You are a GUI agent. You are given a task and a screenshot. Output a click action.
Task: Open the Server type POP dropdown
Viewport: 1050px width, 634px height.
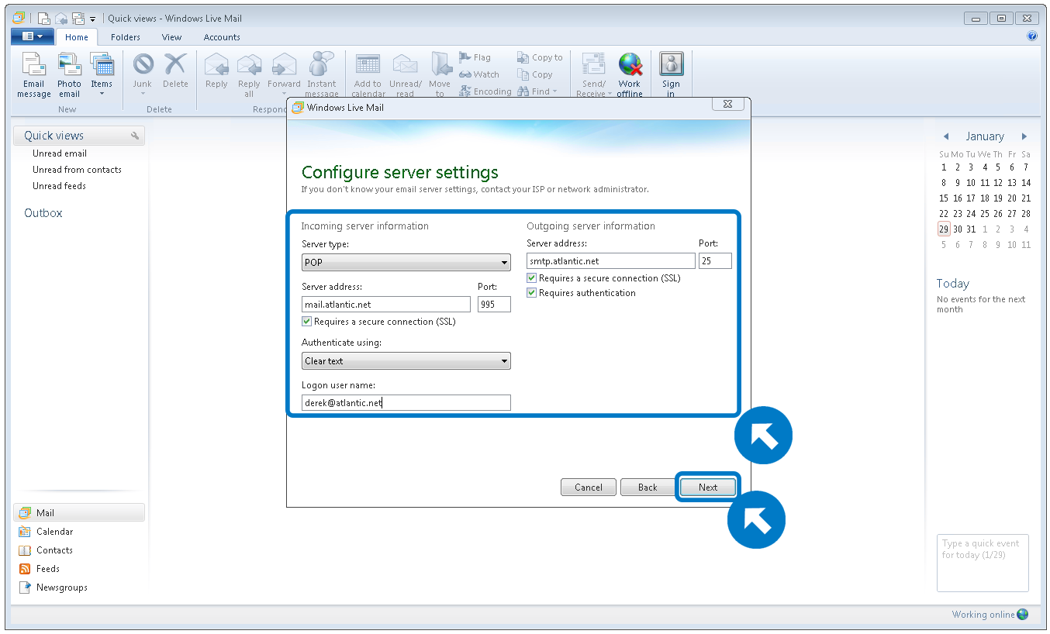pyautogui.click(x=406, y=262)
